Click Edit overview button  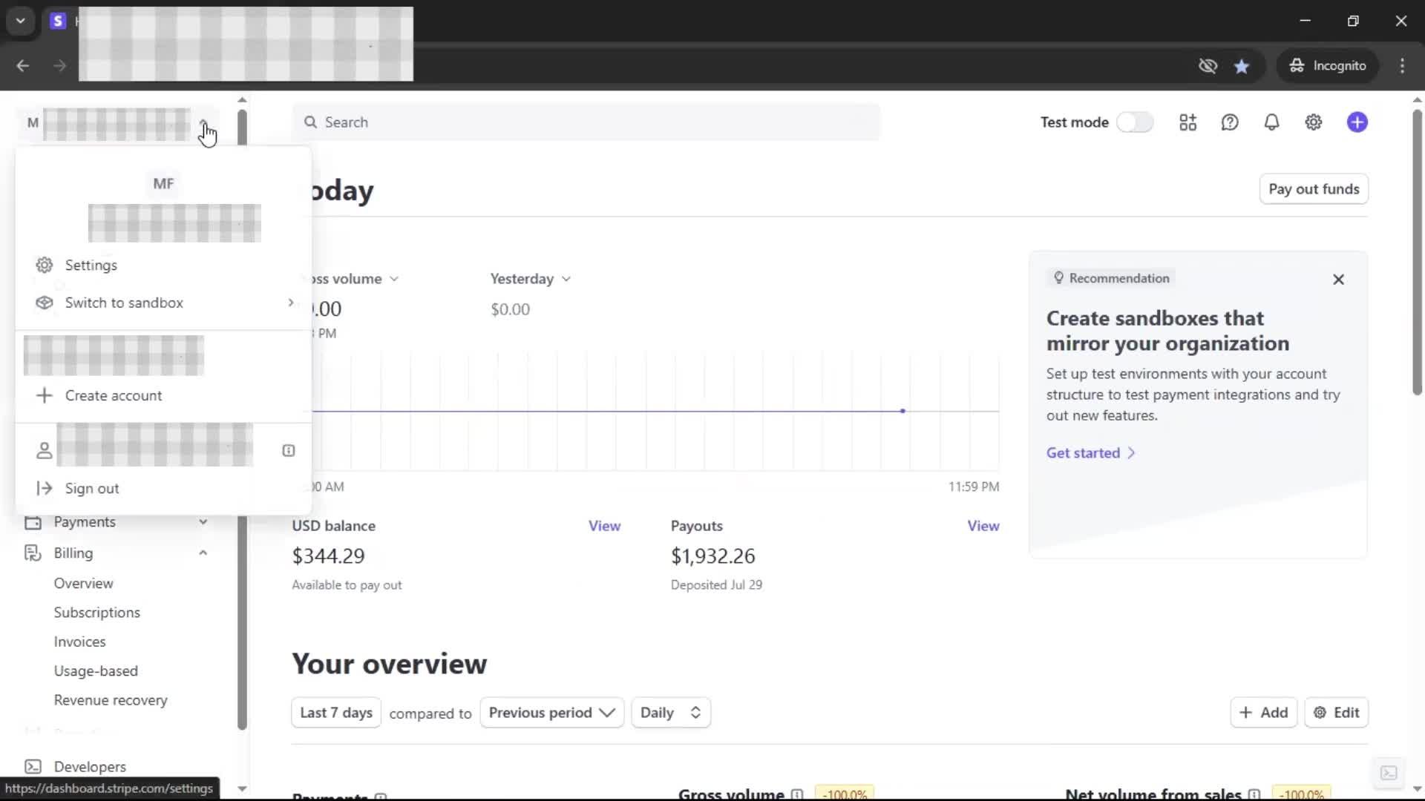[x=1336, y=713]
